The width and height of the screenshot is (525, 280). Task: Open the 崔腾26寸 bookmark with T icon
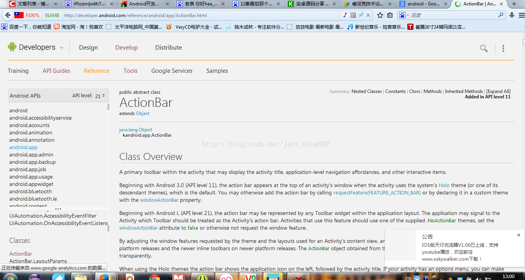pos(436,27)
